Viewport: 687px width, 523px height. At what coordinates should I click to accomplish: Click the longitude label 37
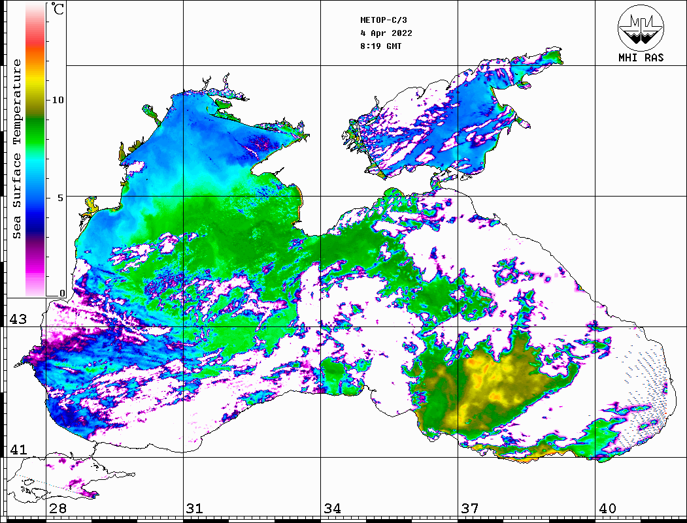pyautogui.click(x=470, y=508)
